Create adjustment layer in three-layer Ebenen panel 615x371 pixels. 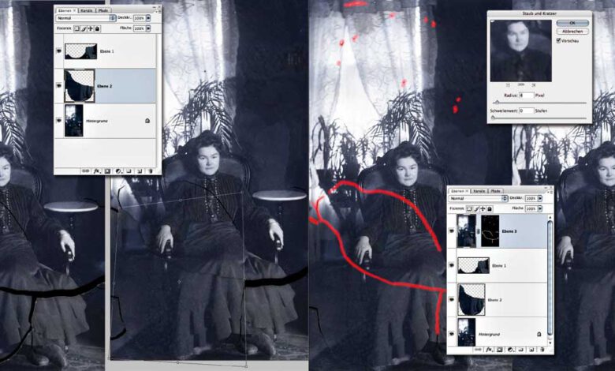click(x=119, y=171)
